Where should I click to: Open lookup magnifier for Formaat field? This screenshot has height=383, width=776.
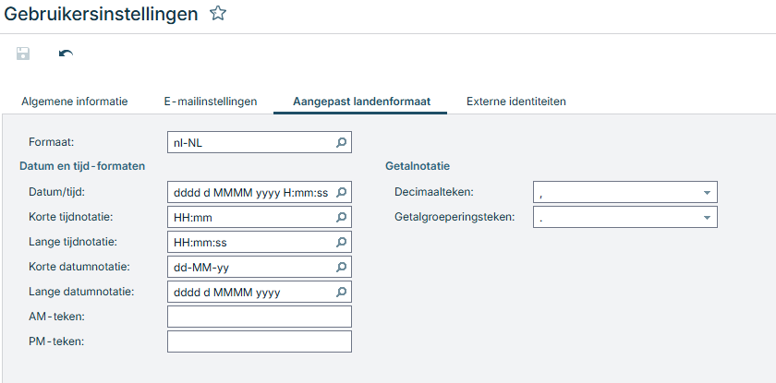341,143
